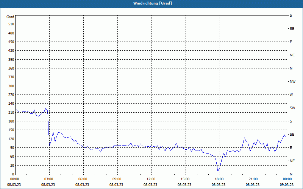
Task: Click the 300 degree axis label
Action: pos(11,86)
